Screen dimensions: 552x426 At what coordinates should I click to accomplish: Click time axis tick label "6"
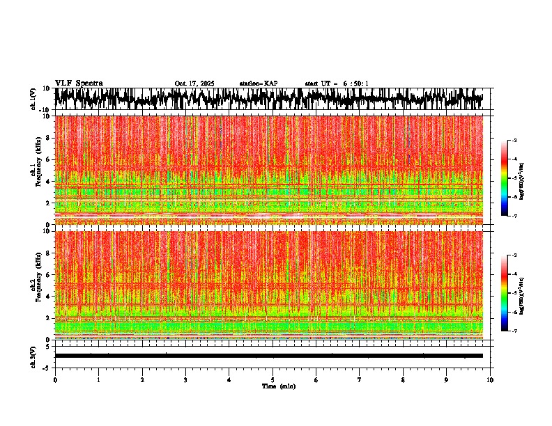(316, 380)
